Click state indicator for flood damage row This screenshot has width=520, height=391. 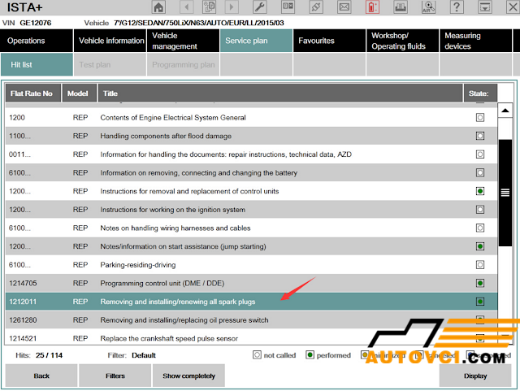(x=480, y=136)
